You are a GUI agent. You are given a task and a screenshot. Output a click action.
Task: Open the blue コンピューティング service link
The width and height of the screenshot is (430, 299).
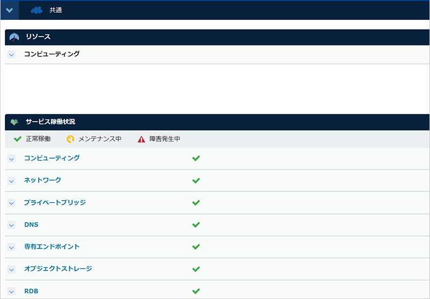point(52,158)
